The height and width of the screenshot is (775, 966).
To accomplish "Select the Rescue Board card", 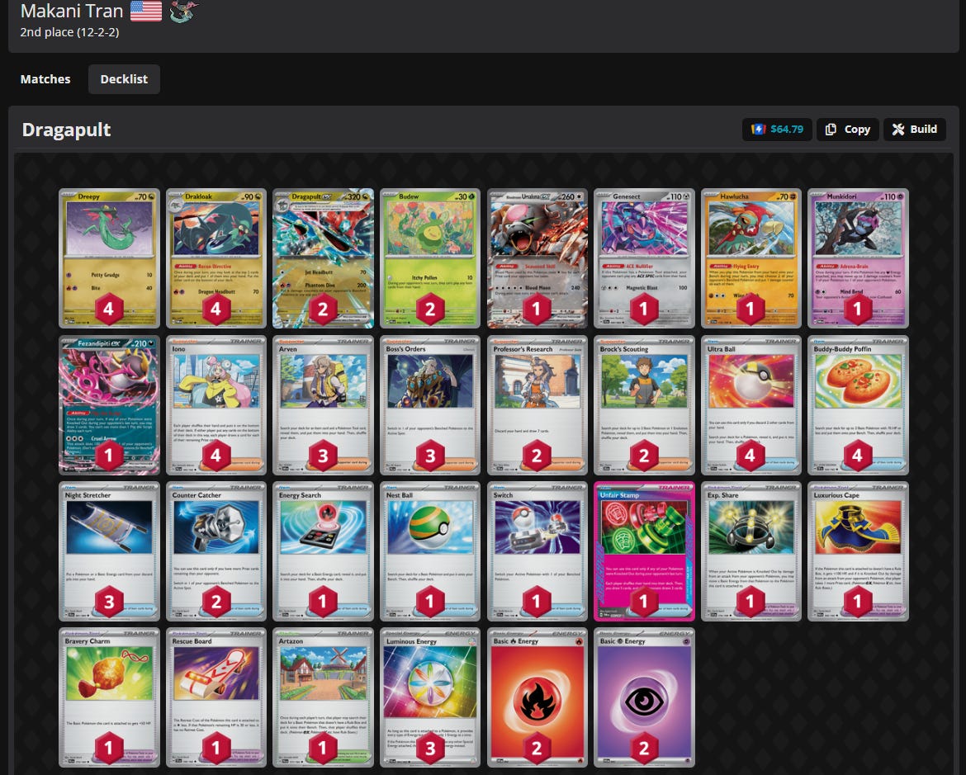I will (216, 697).
